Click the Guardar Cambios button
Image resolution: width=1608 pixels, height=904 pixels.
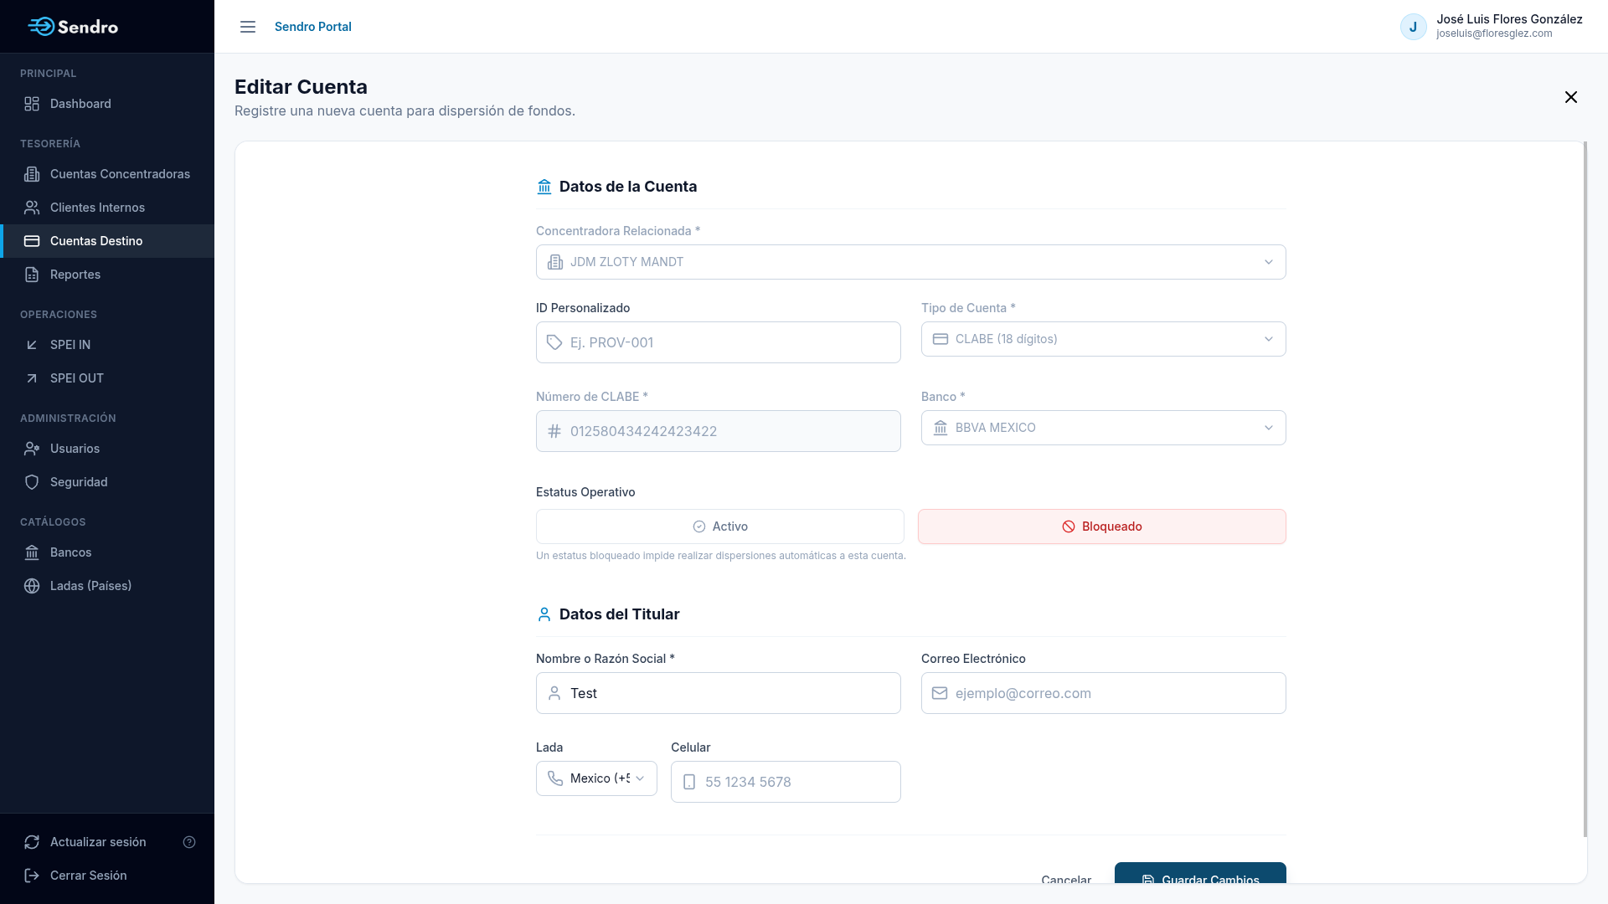1200,873
